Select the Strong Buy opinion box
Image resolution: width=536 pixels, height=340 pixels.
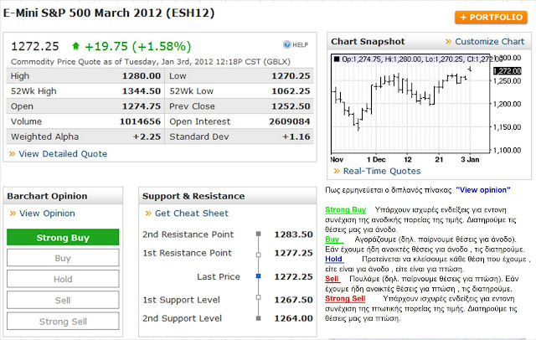pos(63,238)
